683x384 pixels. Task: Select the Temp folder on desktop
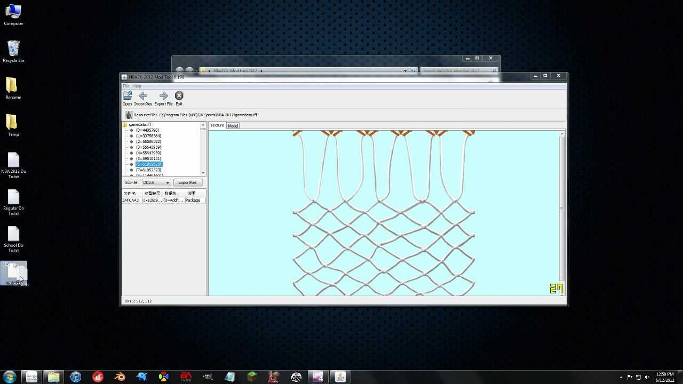(13, 126)
